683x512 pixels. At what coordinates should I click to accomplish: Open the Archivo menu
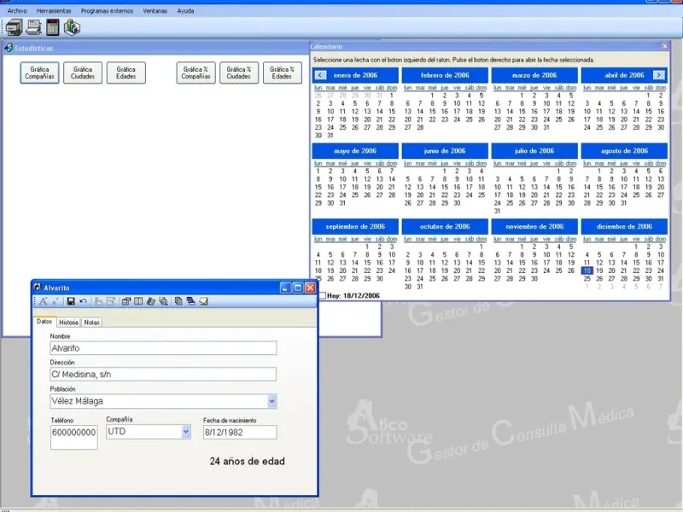(x=17, y=11)
